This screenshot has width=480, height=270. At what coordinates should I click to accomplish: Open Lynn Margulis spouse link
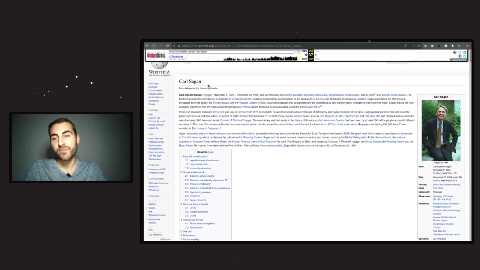pyautogui.click(x=439, y=239)
